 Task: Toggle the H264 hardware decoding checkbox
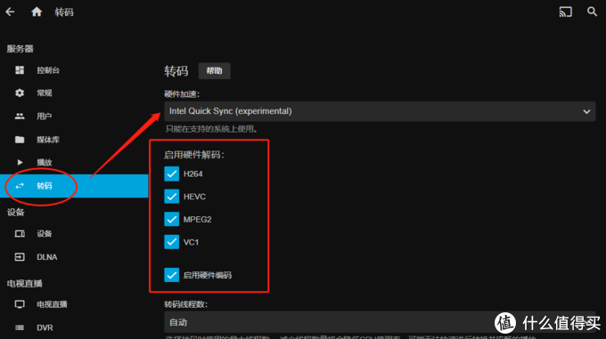tap(172, 174)
